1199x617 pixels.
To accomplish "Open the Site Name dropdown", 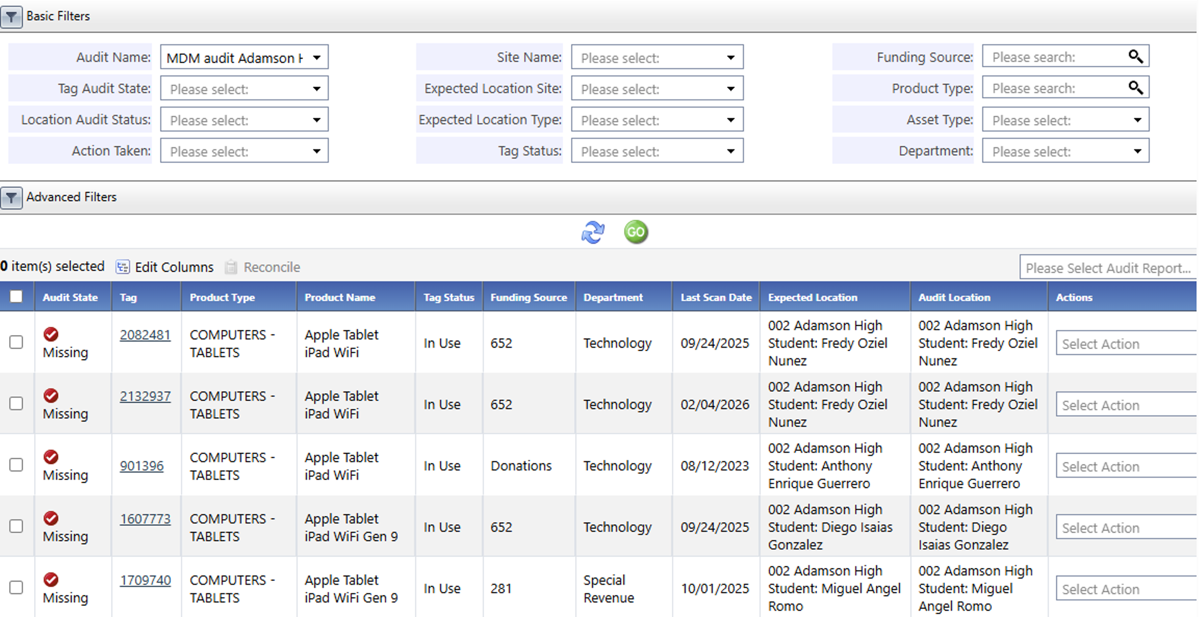I will pyautogui.click(x=657, y=57).
